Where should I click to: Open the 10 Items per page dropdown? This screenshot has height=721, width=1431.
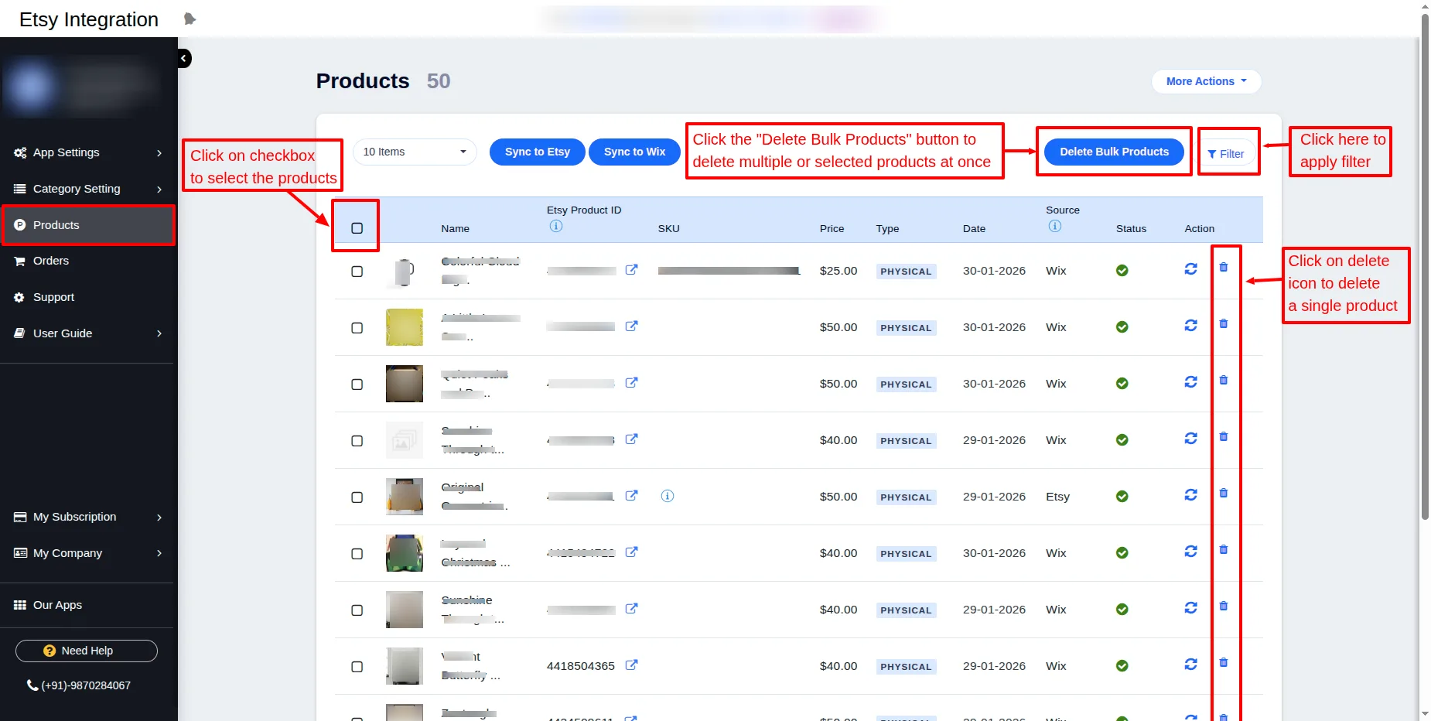click(415, 152)
